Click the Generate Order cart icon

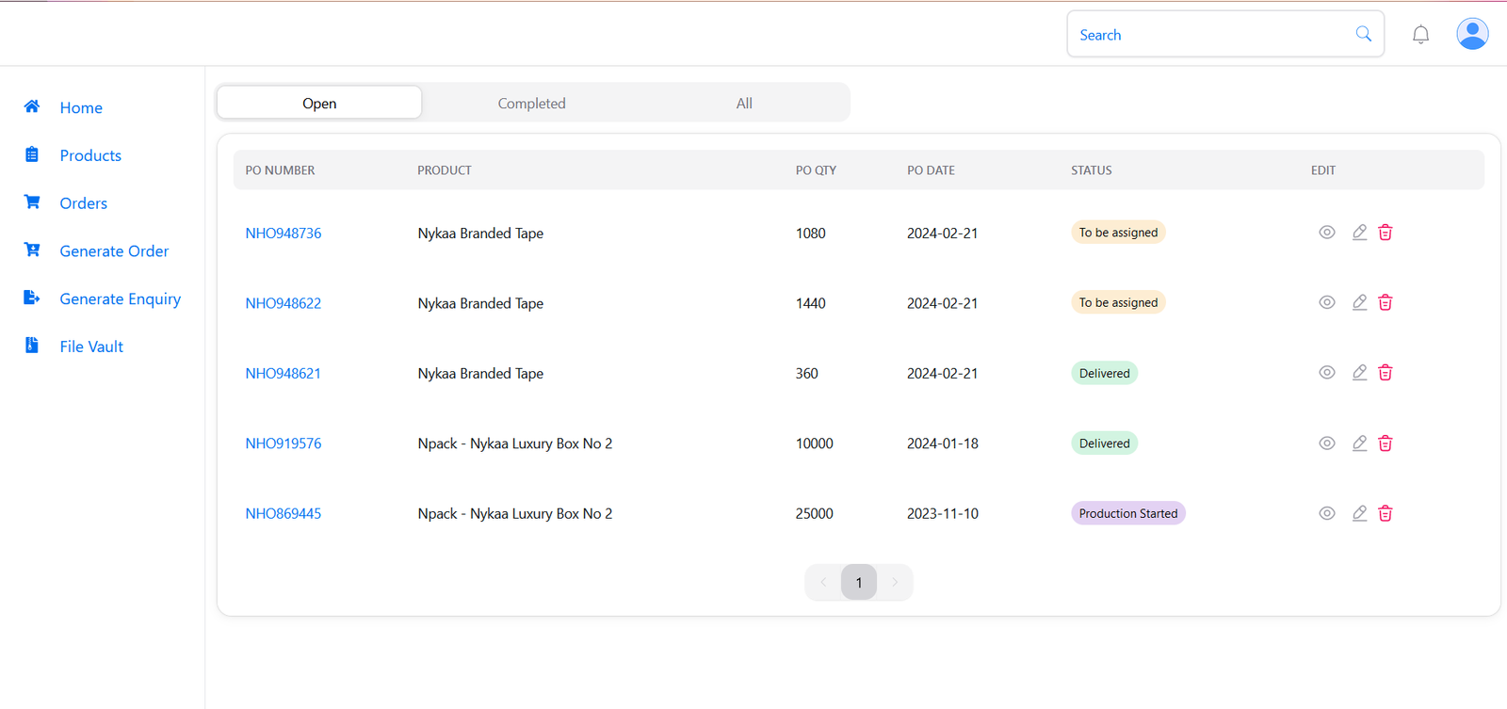32,250
